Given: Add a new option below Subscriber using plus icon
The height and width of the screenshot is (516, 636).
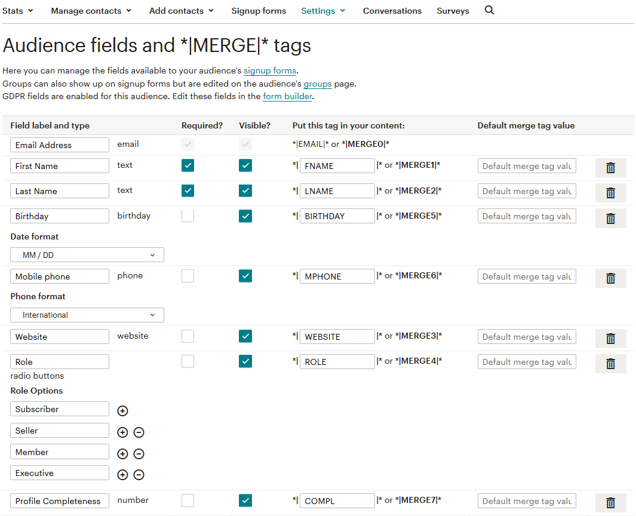Looking at the screenshot, I should coord(122,411).
